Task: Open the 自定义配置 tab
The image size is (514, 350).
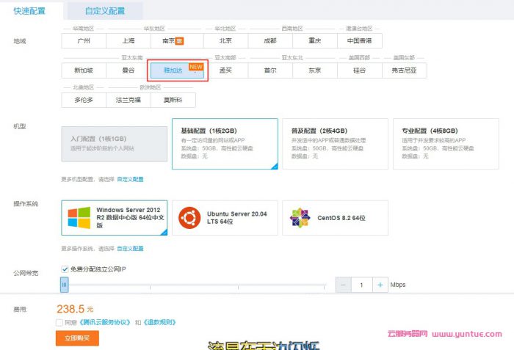Action: click(104, 11)
